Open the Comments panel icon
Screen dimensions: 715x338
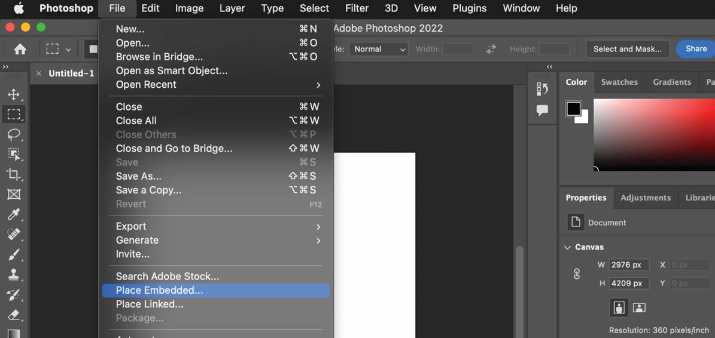[542, 110]
